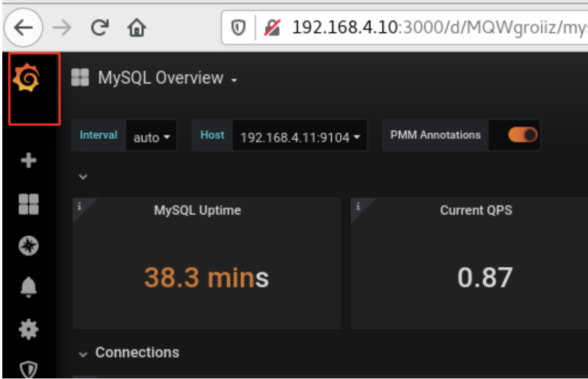Click the Host label
Viewport: 588px width, 379px height.
[x=212, y=135]
